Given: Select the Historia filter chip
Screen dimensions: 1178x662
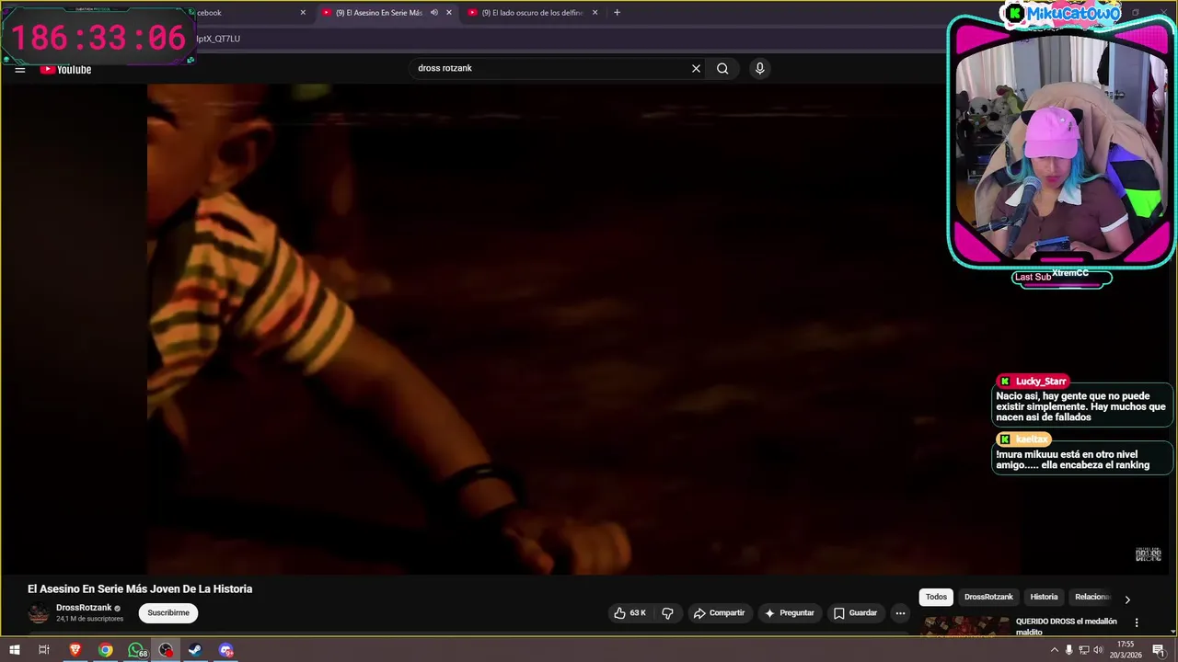Looking at the screenshot, I should click(x=1044, y=597).
